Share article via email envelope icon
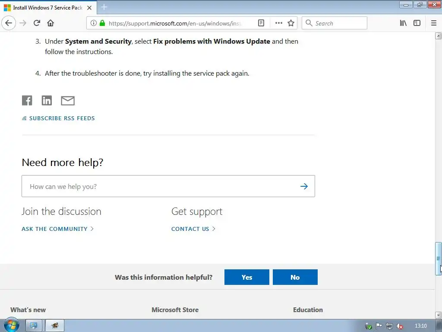 click(x=68, y=100)
